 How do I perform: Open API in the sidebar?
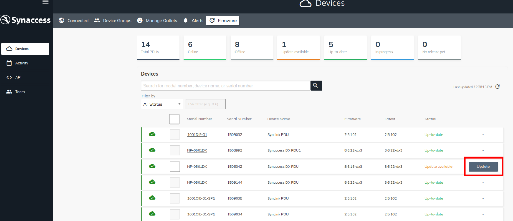click(25, 77)
